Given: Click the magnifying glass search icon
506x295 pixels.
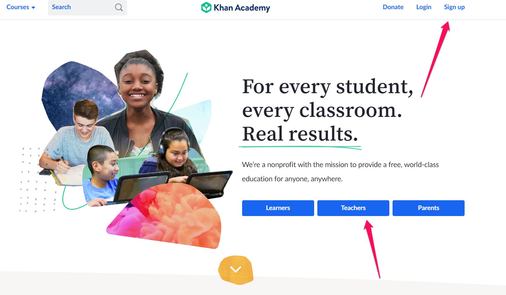Looking at the screenshot, I should pyautogui.click(x=119, y=7).
